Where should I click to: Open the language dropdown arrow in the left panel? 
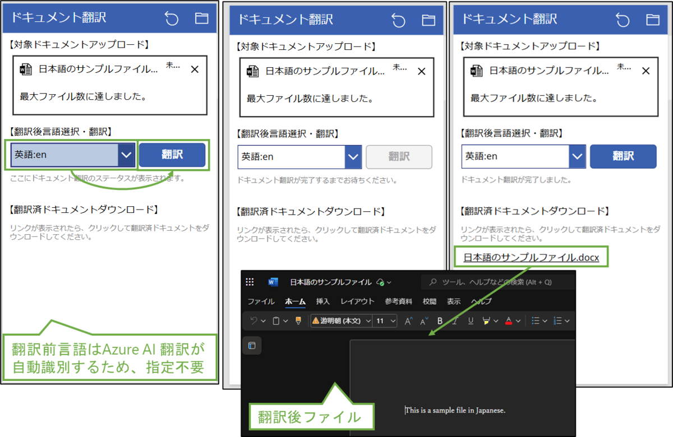(x=127, y=155)
